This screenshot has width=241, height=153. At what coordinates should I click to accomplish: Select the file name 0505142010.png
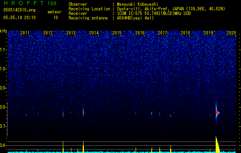click(x=20, y=10)
